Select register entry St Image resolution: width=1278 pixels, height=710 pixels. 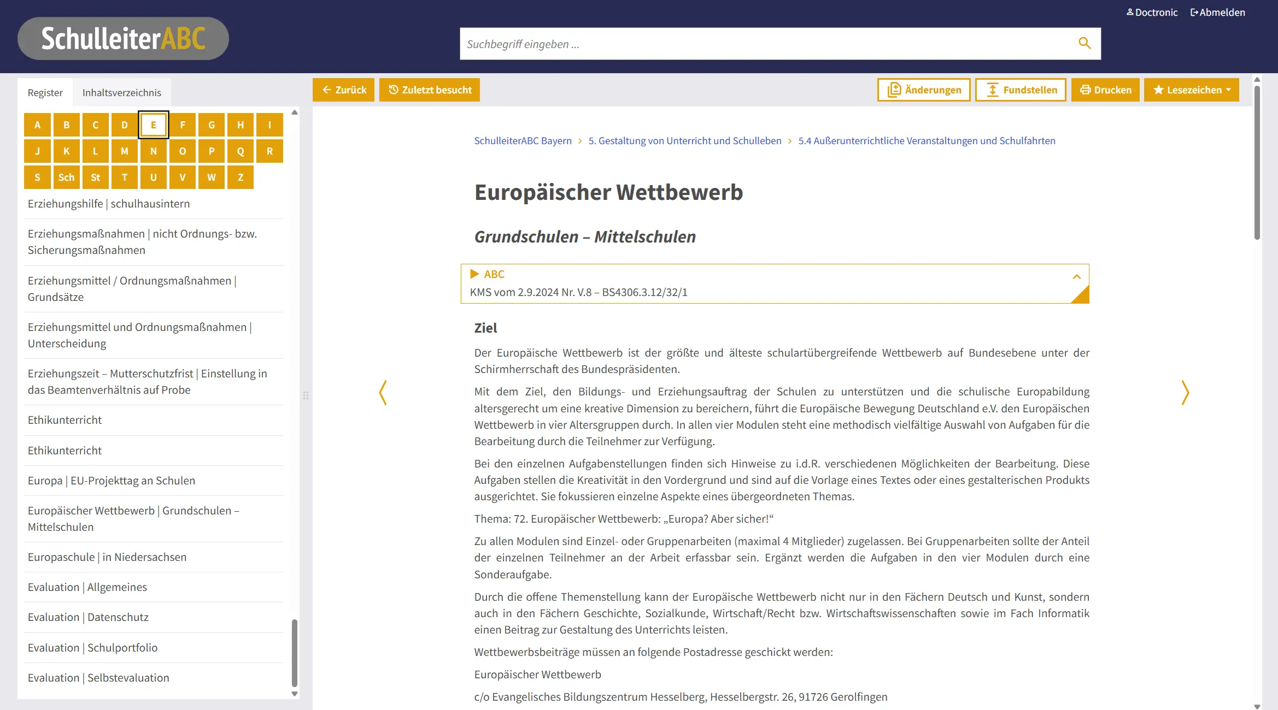point(95,177)
